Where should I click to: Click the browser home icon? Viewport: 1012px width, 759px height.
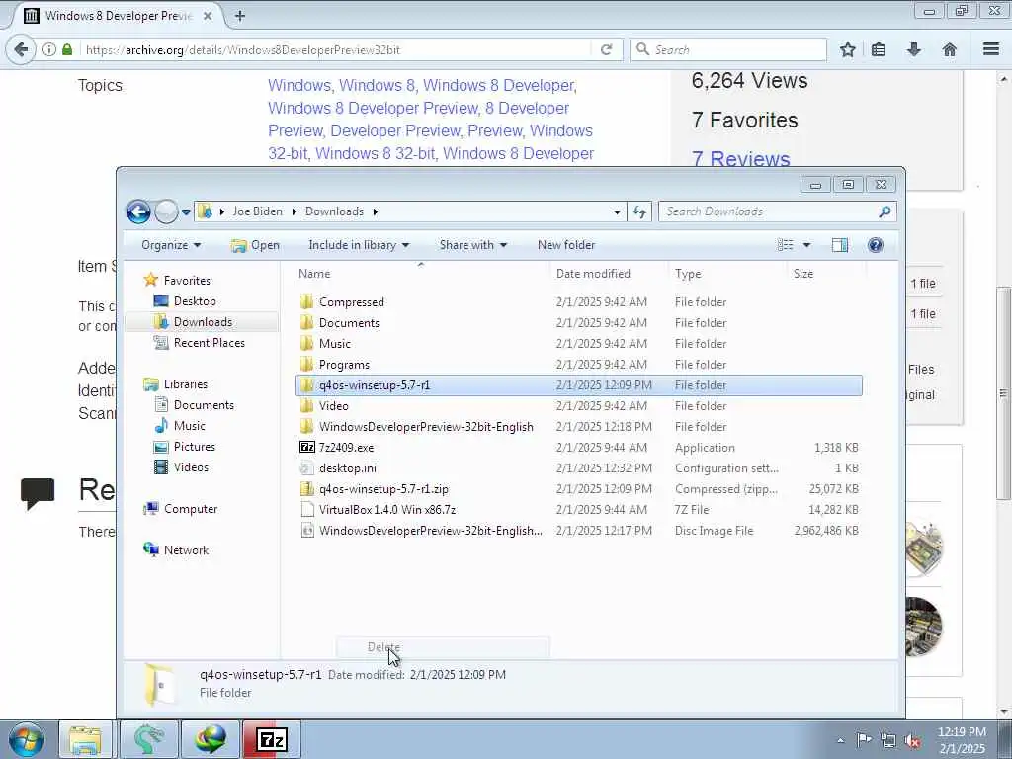(949, 49)
